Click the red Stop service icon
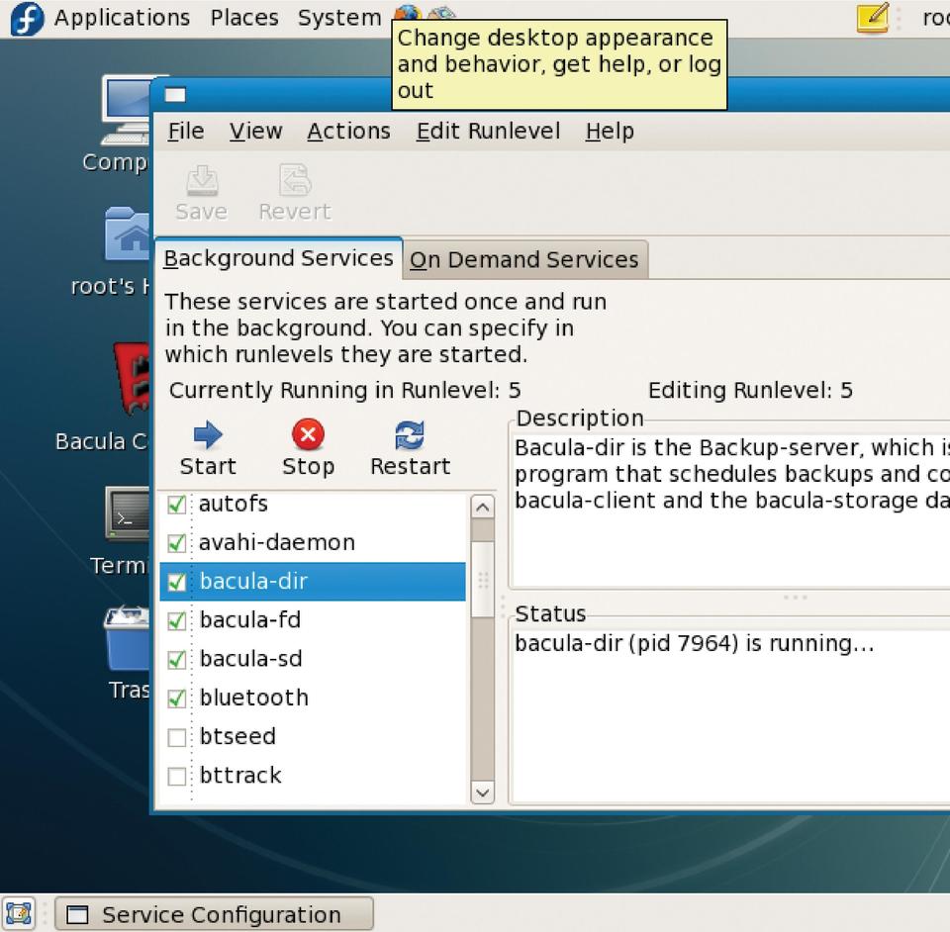Screen dimensions: 950x932 [x=308, y=435]
